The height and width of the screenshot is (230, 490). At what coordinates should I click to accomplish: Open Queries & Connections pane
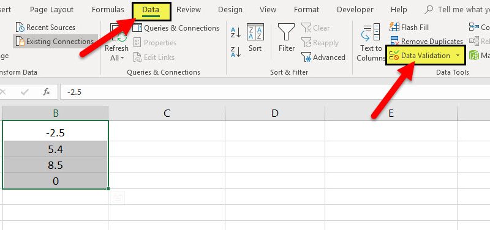point(176,28)
